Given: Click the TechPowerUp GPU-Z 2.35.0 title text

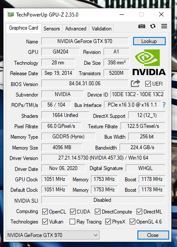Looking at the screenshot, I should (47, 15).
